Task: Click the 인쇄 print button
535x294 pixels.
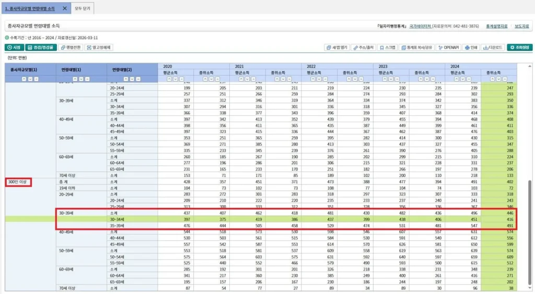Action: pyautogui.click(x=471, y=48)
